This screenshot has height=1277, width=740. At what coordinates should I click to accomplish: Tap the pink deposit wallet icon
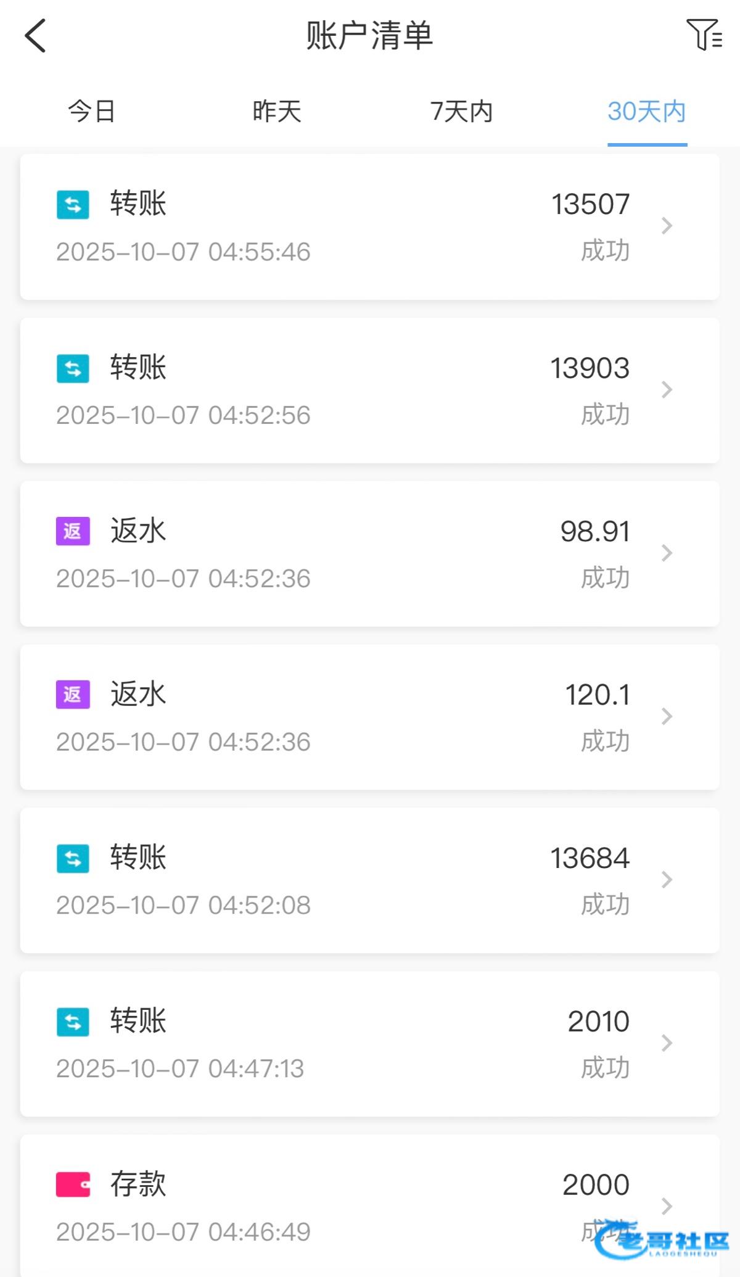(x=73, y=1184)
